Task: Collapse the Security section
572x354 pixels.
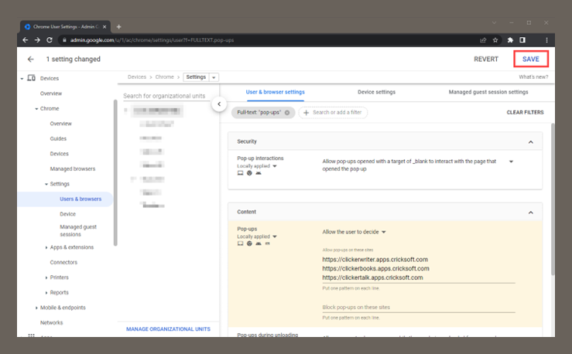Action: click(x=530, y=142)
